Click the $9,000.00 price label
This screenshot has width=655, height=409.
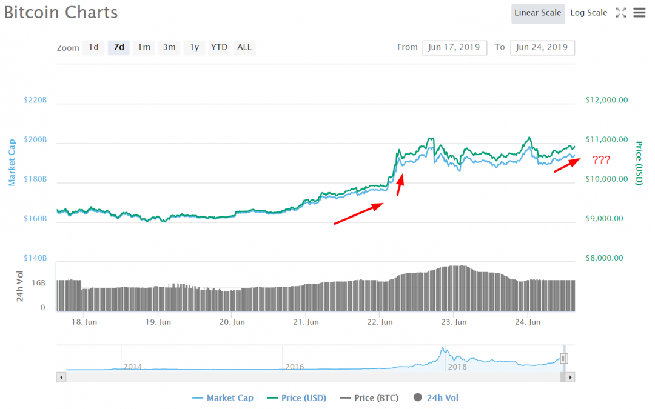pyautogui.click(x=605, y=219)
